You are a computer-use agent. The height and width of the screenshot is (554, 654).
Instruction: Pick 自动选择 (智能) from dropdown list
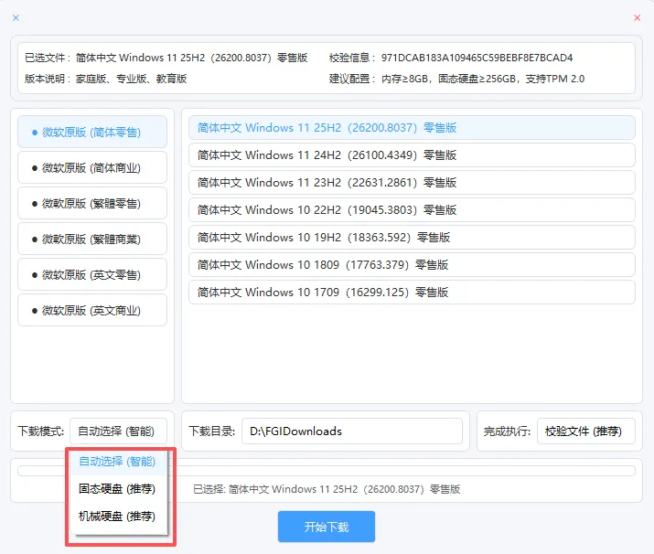pyautogui.click(x=119, y=462)
